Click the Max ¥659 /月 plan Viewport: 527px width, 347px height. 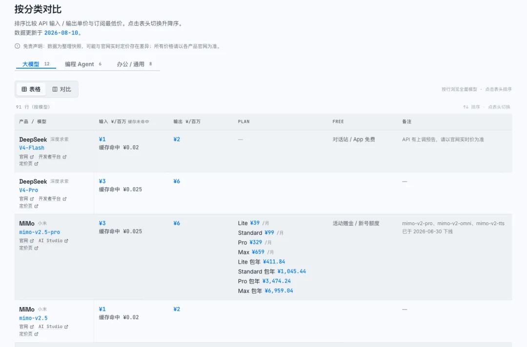(256, 252)
